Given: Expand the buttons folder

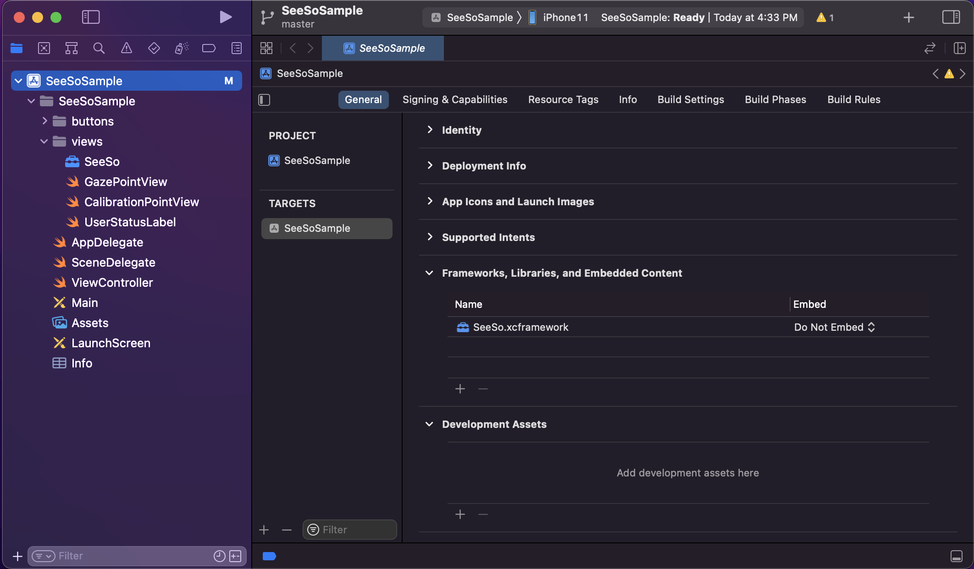Looking at the screenshot, I should (x=44, y=121).
